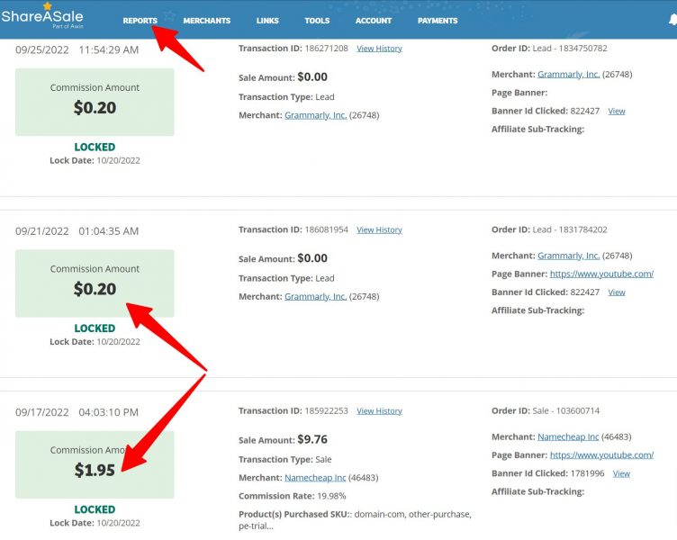
Task: Open Namecheap merchant link beside order 103600714
Action: coord(568,436)
